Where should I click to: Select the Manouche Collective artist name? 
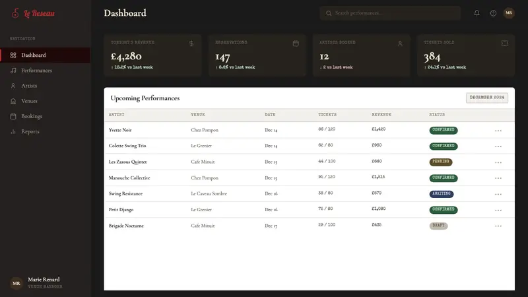click(129, 178)
